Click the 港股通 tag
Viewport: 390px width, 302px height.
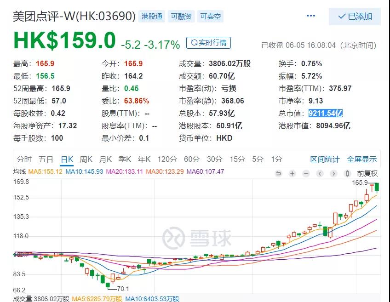(x=152, y=17)
